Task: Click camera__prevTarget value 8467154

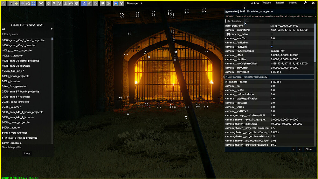Action: (x=276, y=72)
